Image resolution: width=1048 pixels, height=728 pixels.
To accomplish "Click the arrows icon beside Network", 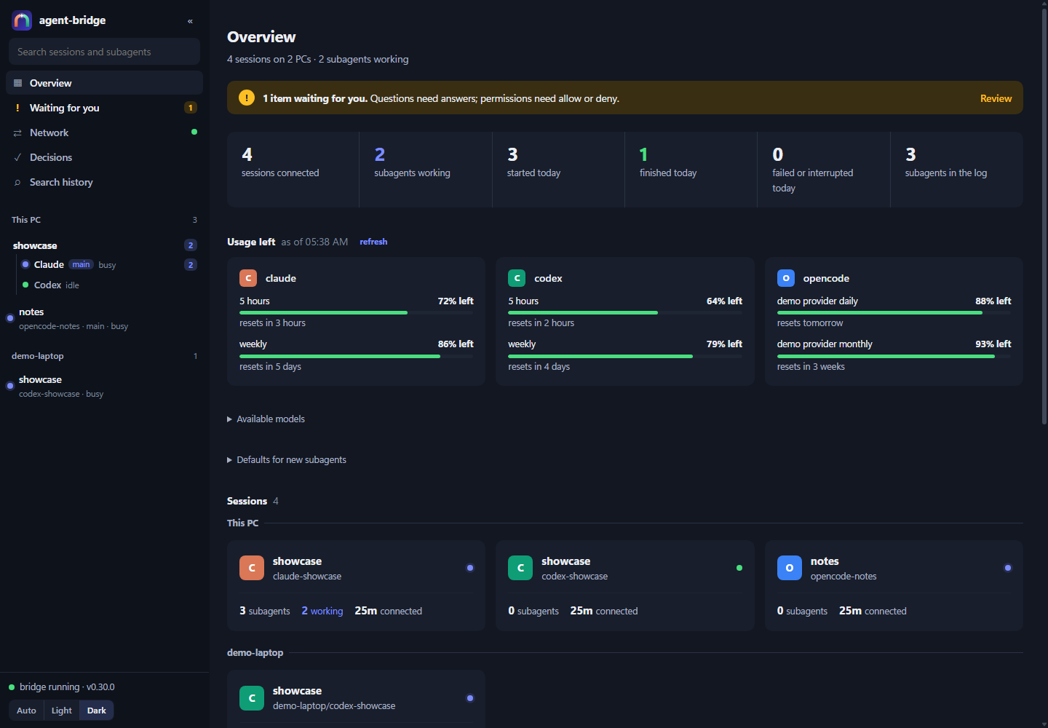I will [17, 132].
